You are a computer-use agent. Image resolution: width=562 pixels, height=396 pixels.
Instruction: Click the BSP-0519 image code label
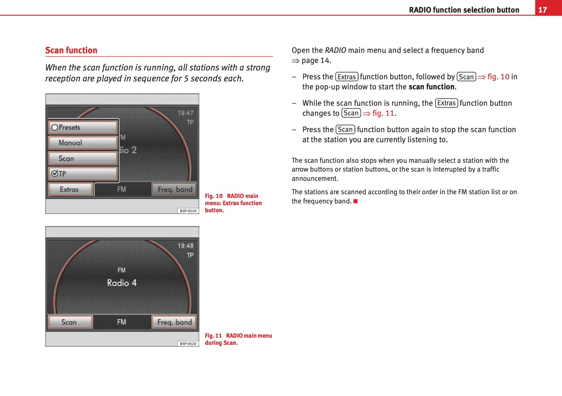point(188,211)
